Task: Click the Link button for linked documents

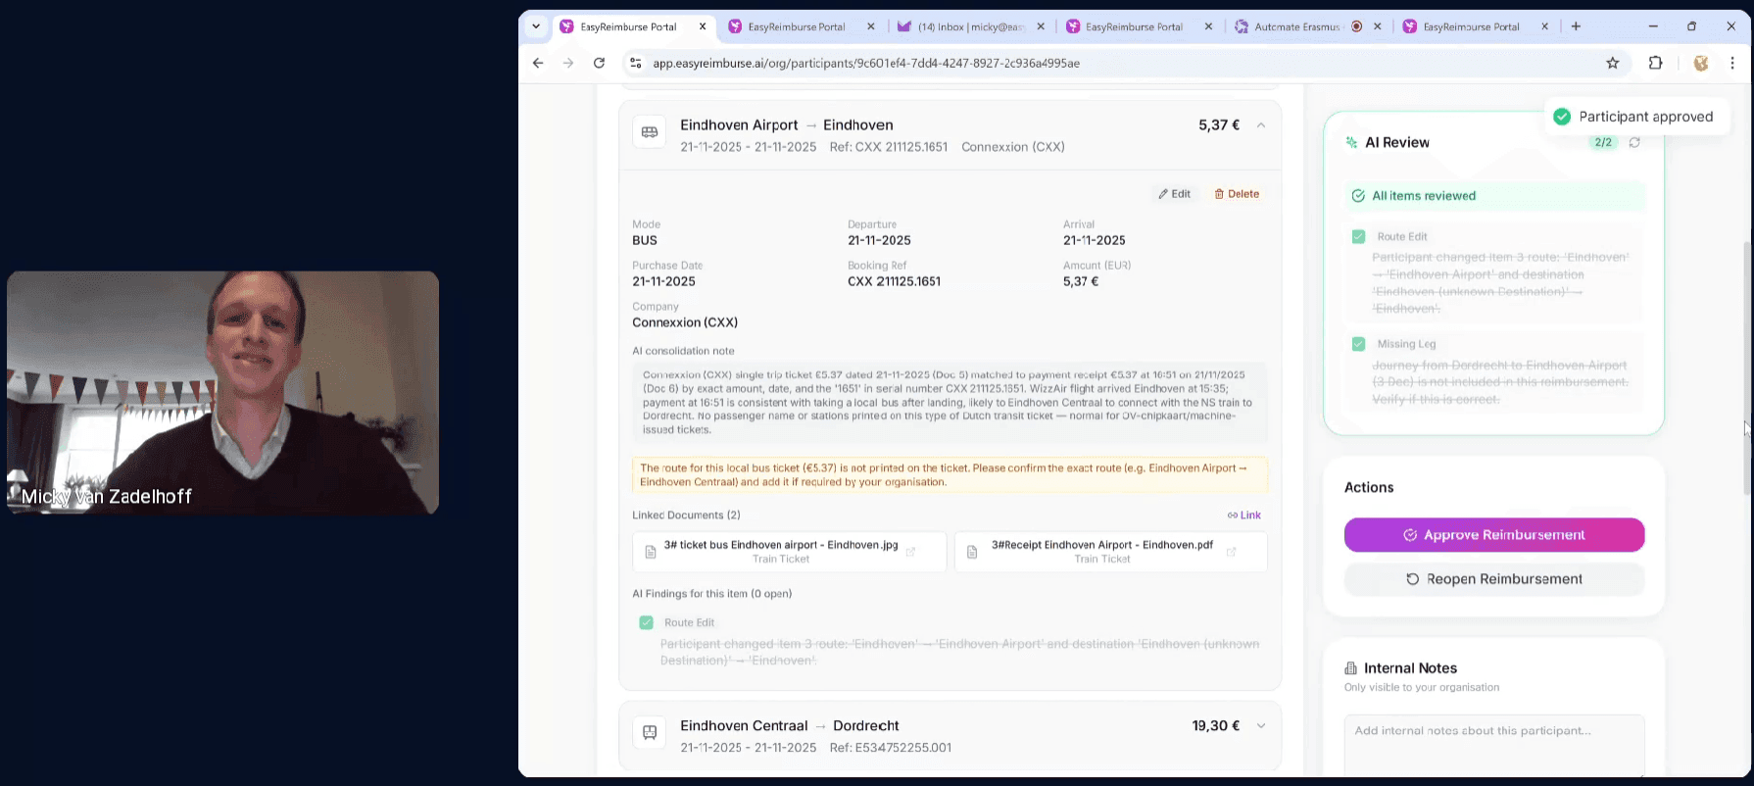Action: [1244, 516]
